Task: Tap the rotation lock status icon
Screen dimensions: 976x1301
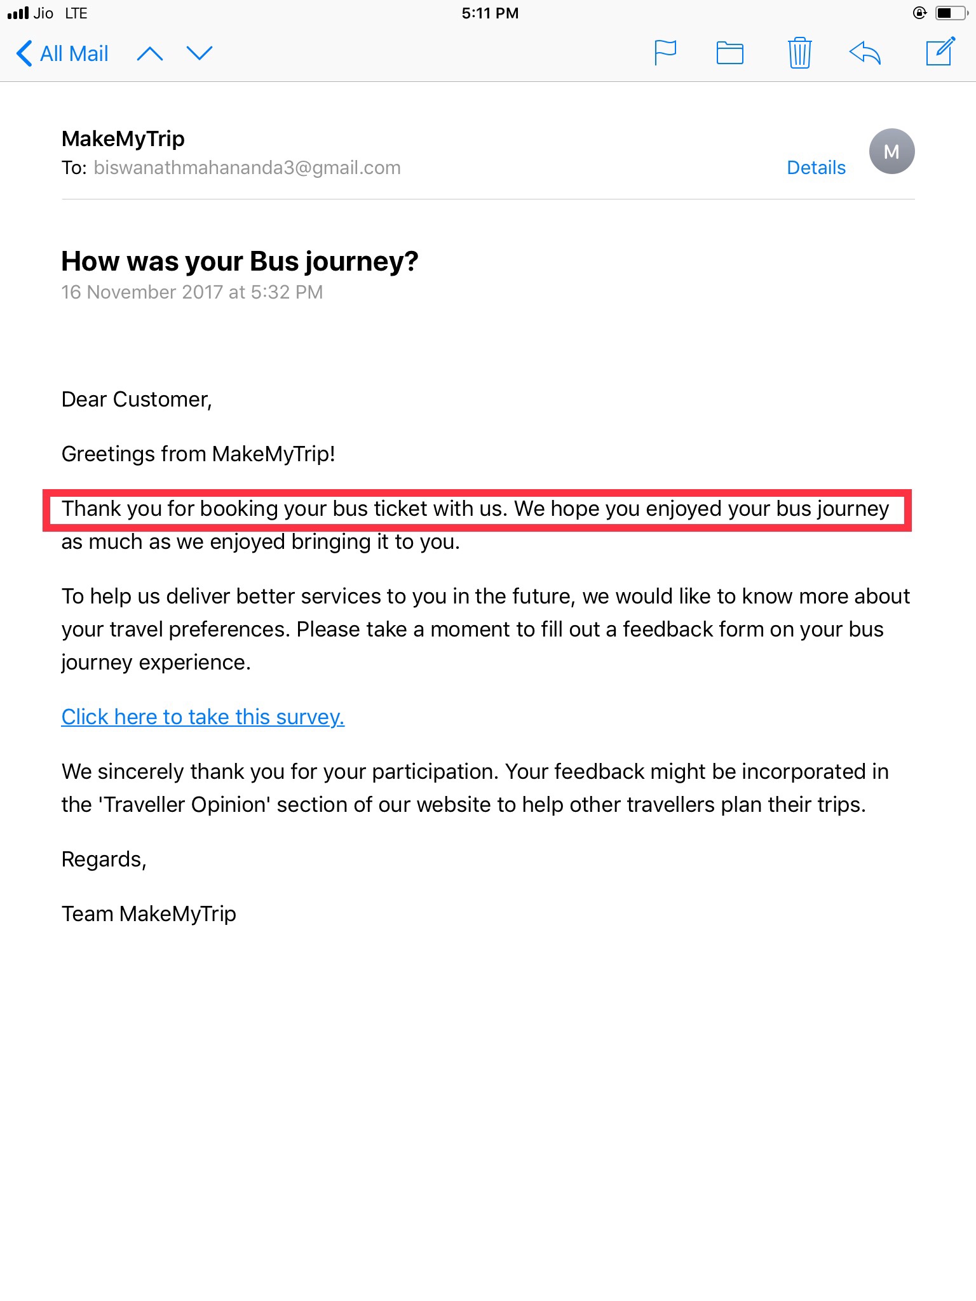Action: [x=919, y=13]
